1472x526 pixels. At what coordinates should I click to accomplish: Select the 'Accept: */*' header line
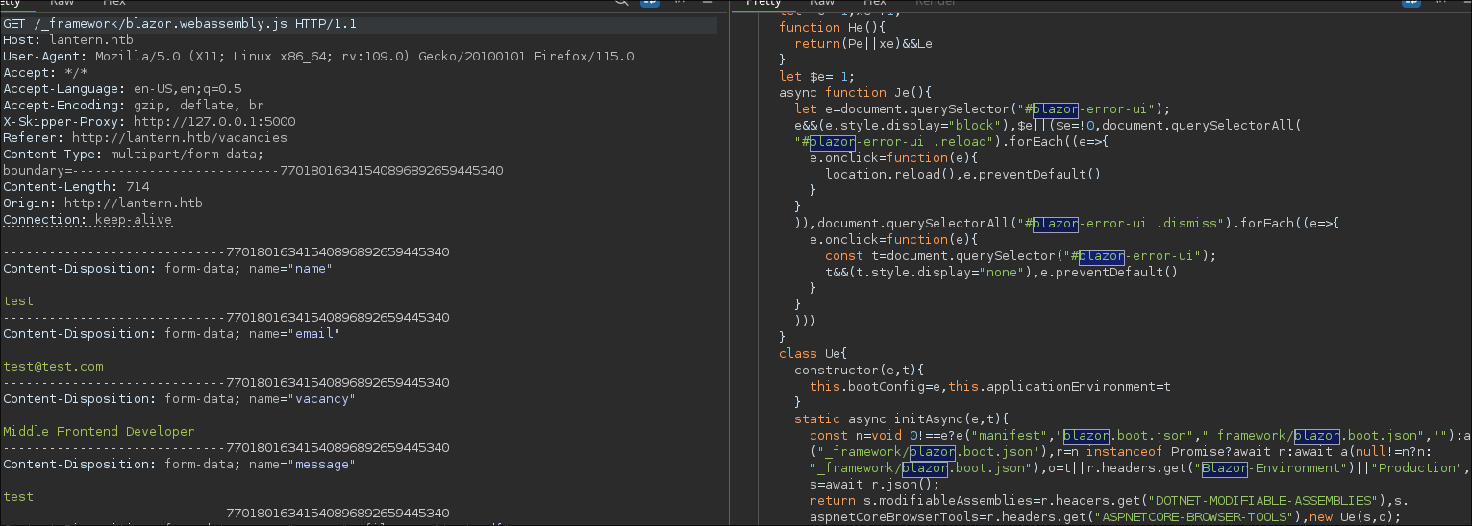coord(45,73)
